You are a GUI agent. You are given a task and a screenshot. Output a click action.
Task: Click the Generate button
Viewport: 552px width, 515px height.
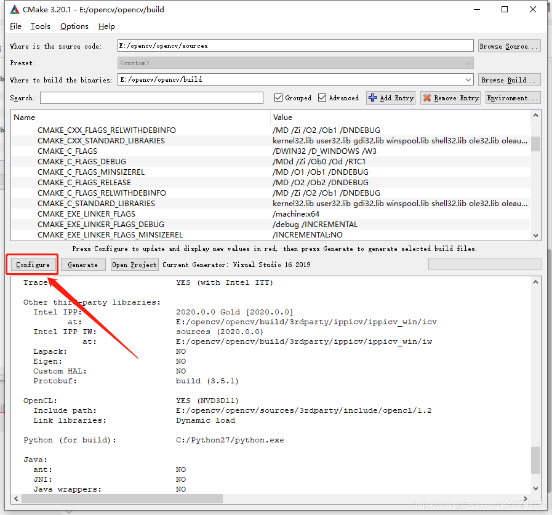(x=83, y=265)
